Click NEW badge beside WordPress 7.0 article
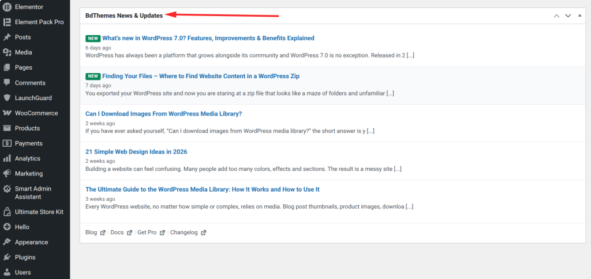The image size is (591, 279). click(93, 39)
